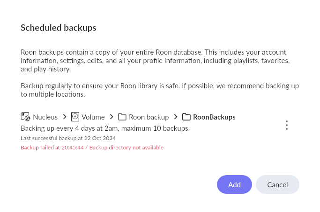Select the bold RoonBackups path label
This screenshot has height=212, width=320.
(214, 117)
